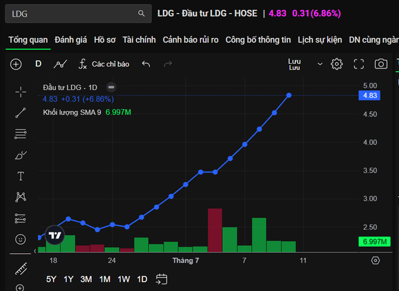Expand the Lưu dropdown arrow
Viewport: 399px width, 291px height.
320,64
